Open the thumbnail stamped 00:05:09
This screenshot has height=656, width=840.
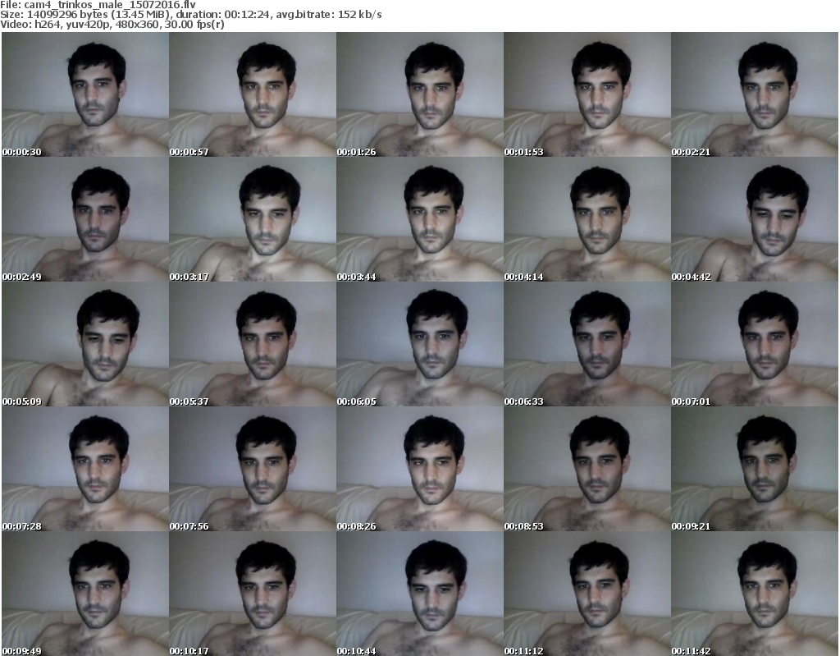pyautogui.click(x=85, y=344)
